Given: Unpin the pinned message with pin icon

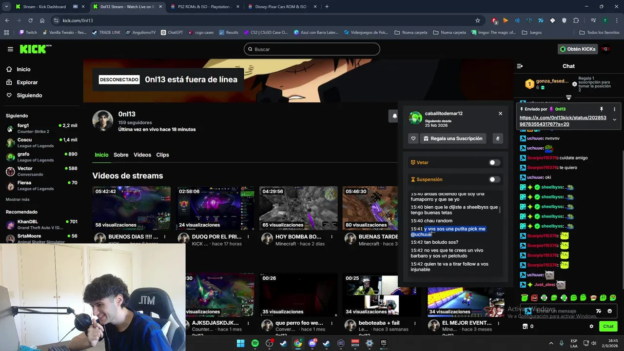Looking at the screenshot, I should pyautogui.click(x=602, y=109).
